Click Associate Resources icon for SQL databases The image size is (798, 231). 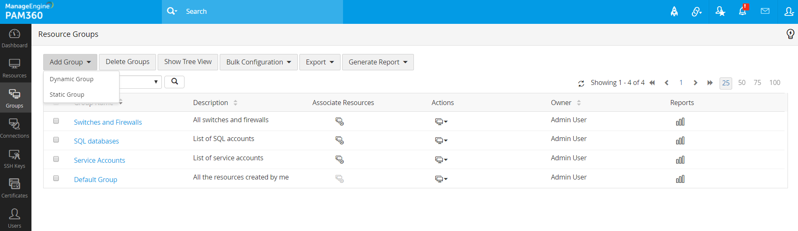pos(339,141)
